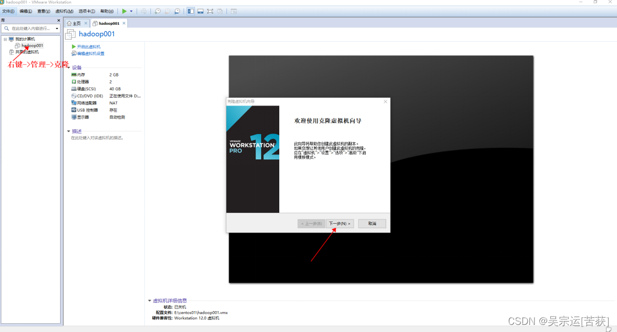Click 下一步(N) in the clone wizard
This screenshot has height=332, width=617.
point(340,224)
